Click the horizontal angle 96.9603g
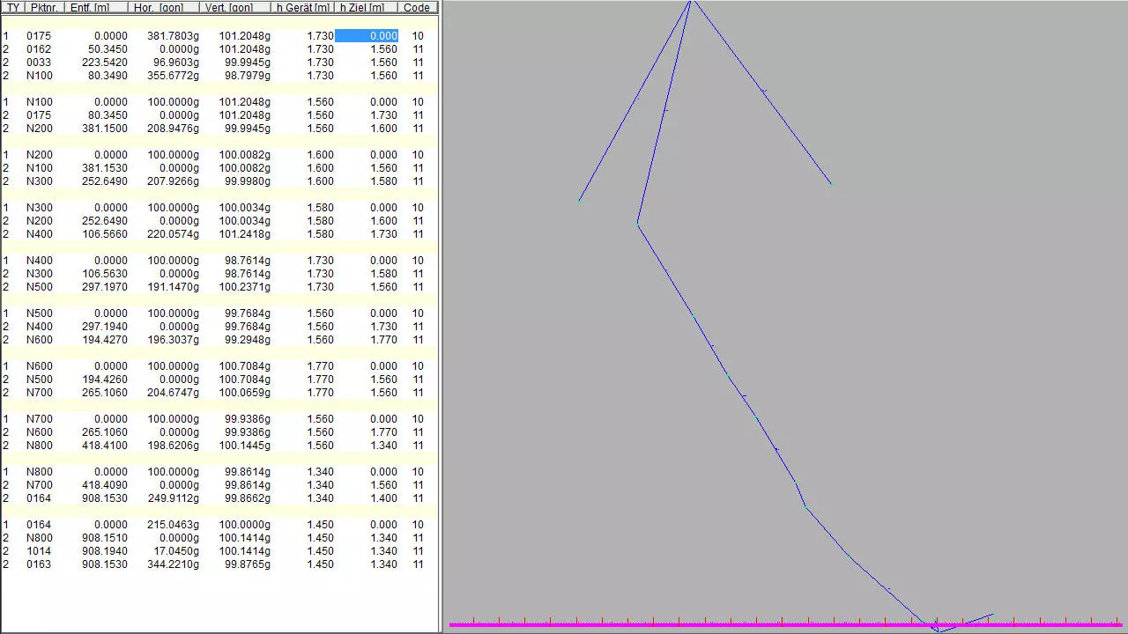This screenshot has height=634, width=1128. [x=175, y=63]
